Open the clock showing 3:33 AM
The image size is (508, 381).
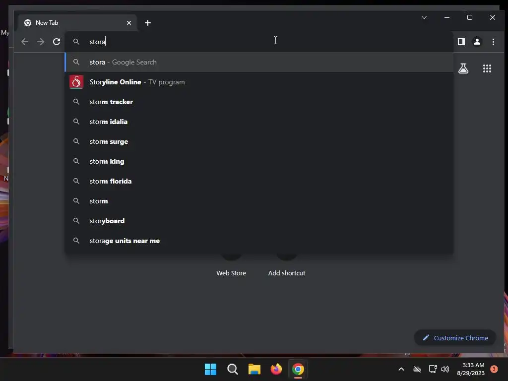(x=471, y=369)
